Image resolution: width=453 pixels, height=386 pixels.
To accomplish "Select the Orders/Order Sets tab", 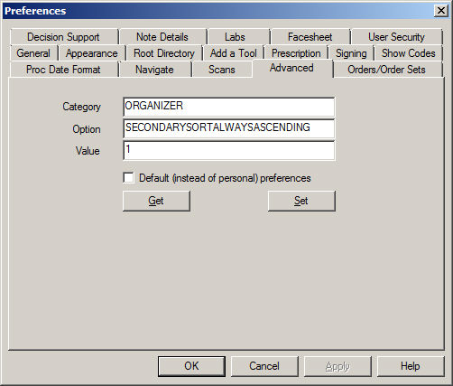I will click(386, 70).
